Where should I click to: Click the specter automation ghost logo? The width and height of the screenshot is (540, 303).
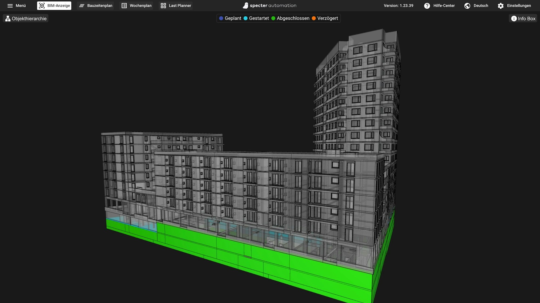tap(246, 5)
